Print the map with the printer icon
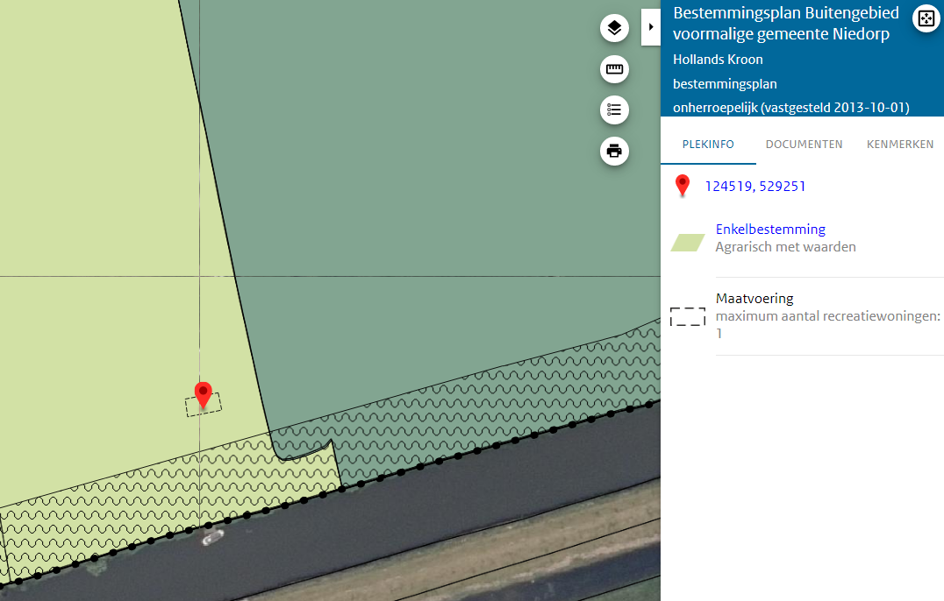 coord(614,151)
